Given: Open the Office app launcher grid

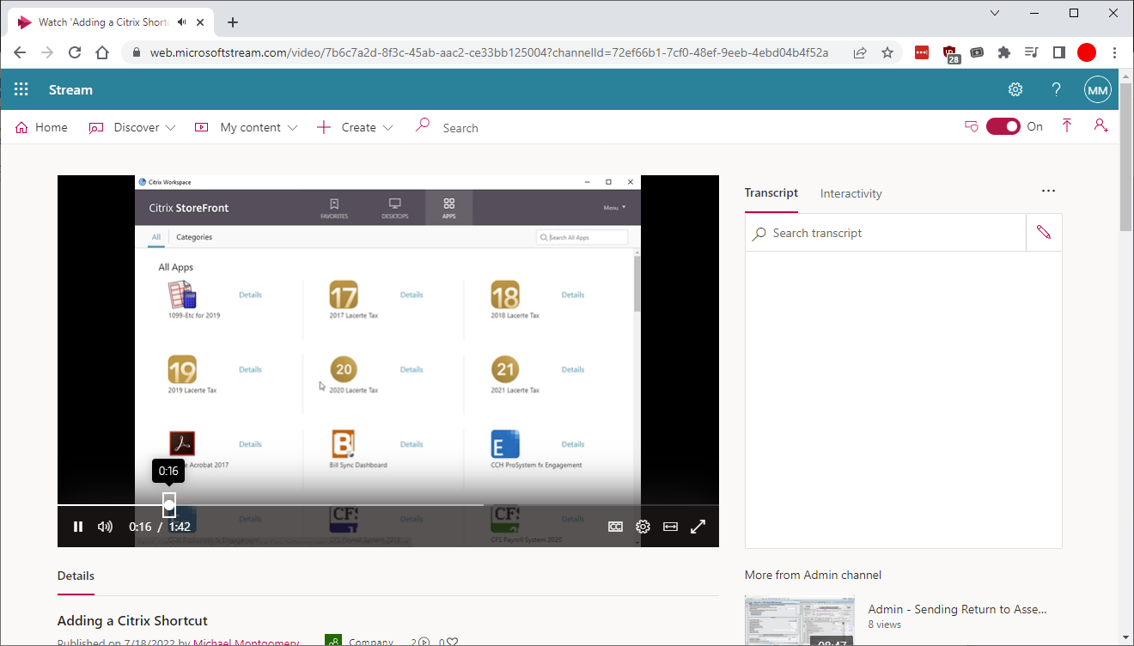Looking at the screenshot, I should pos(21,89).
